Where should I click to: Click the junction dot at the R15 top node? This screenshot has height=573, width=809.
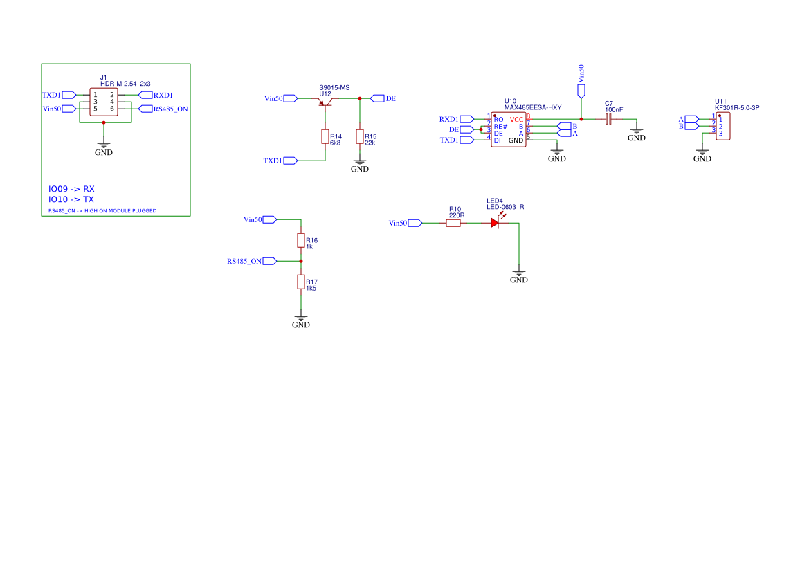pyautogui.click(x=360, y=98)
